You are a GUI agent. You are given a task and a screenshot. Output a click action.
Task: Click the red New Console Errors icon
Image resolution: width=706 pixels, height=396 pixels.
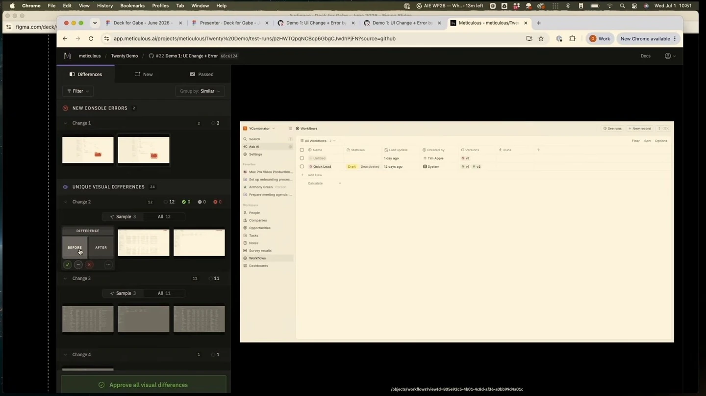65,108
